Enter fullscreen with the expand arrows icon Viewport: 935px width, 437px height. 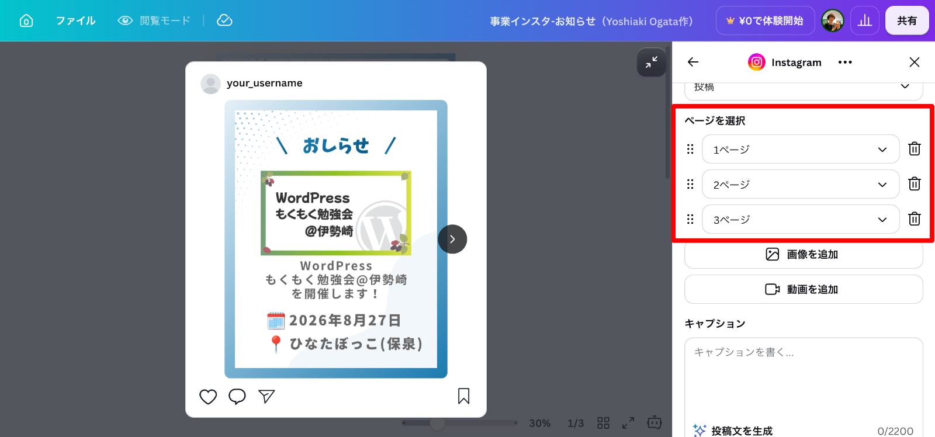[x=628, y=423]
